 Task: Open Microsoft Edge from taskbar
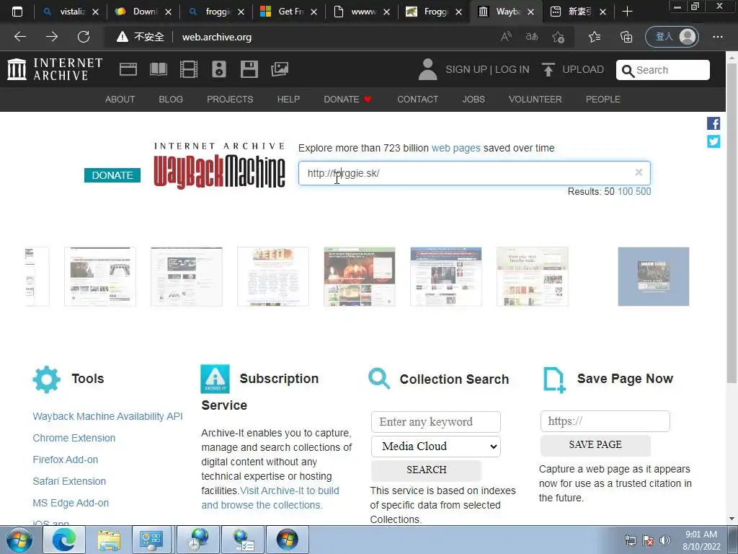64,540
